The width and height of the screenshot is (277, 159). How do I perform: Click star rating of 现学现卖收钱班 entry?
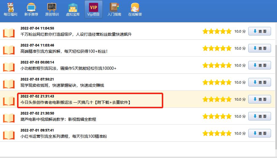pyautogui.click(x=217, y=82)
